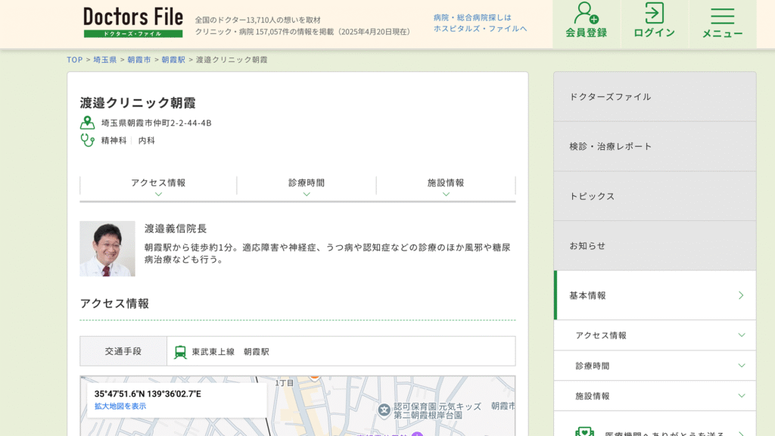Open the ホスピタルズ・ファイル link

tap(480, 29)
